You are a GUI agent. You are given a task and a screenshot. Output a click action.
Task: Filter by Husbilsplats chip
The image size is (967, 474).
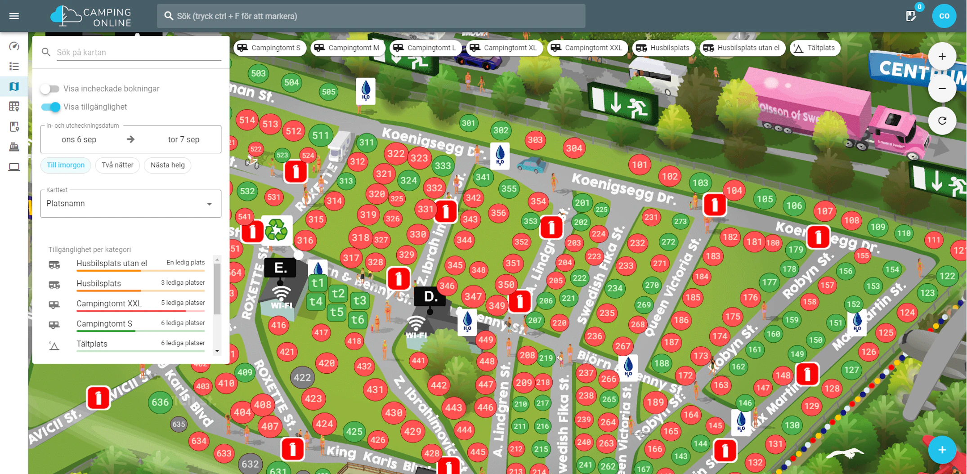(663, 48)
